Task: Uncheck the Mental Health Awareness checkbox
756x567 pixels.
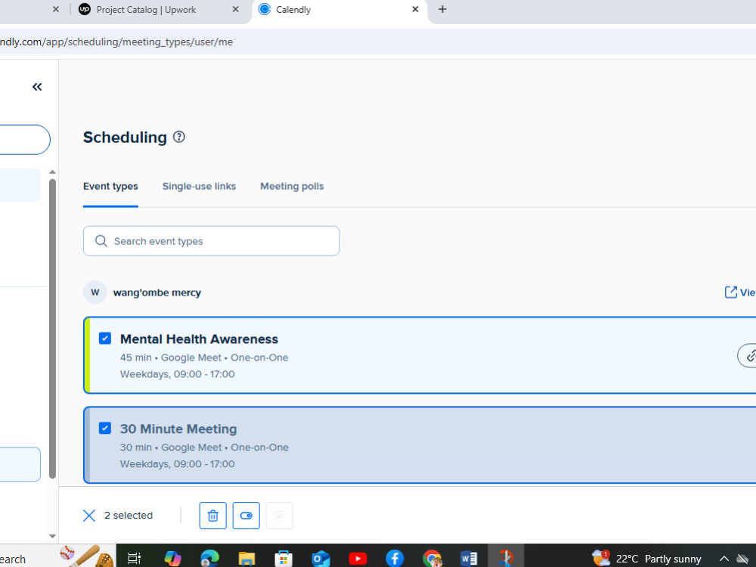Action: pos(104,338)
